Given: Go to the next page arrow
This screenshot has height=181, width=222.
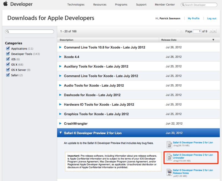Looking at the screenshot, I should [211, 31].
